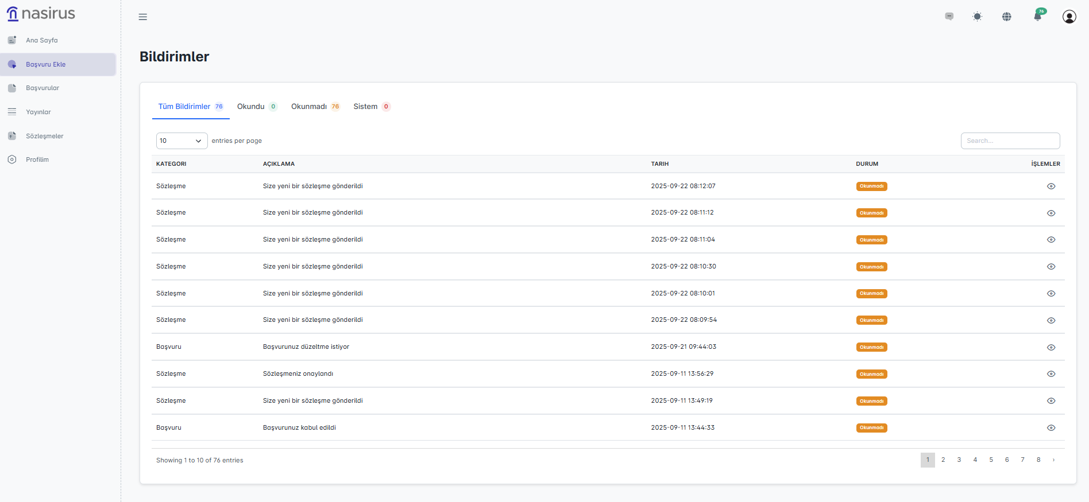View the notification dated 2025-09-22 08:12:07
This screenshot has height=502, width=1089.
tap(1051, 186)
